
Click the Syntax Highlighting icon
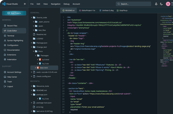coord(5,40)
